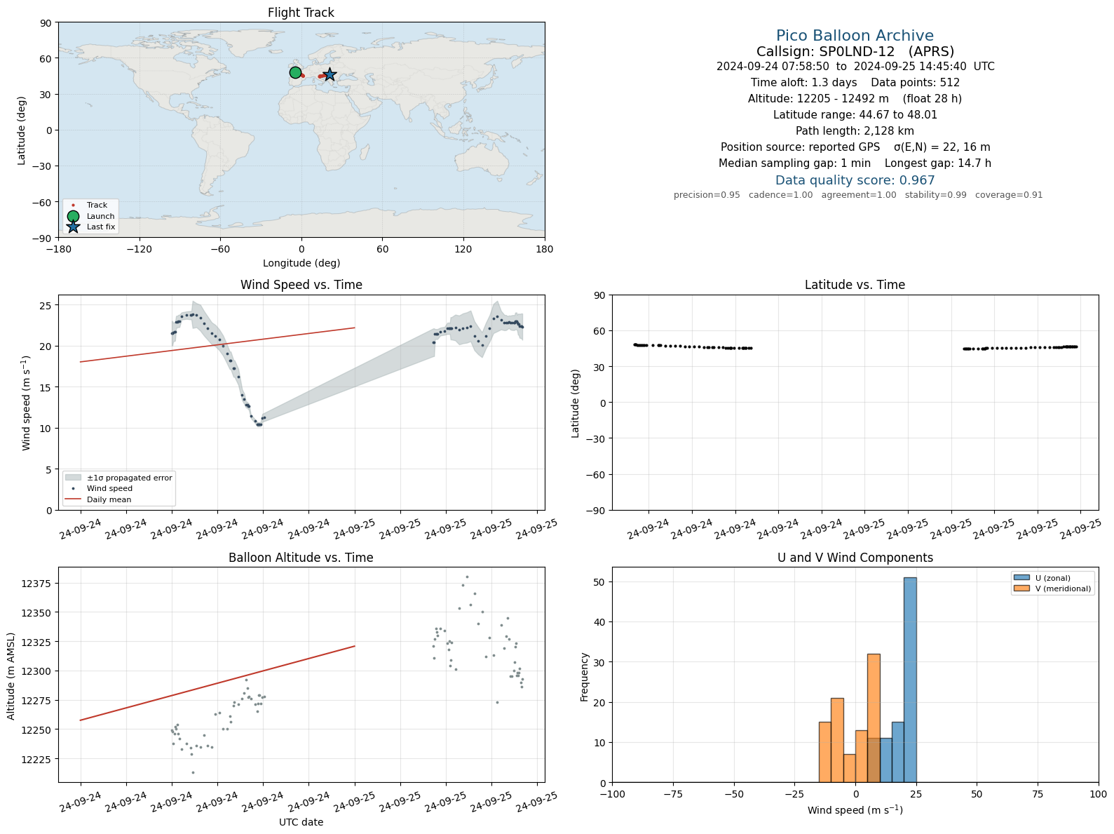Select the 'Callsign: SP0LND-12 (APRS)' line
This screenshot has width=1114, height=834.
point(855,51)
